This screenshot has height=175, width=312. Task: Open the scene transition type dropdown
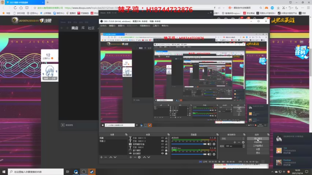232,138
